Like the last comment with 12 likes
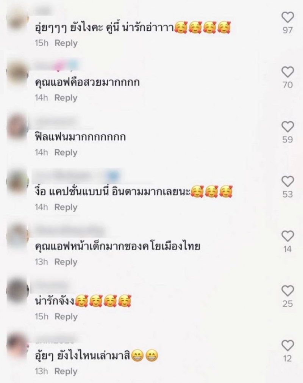303x383 pixels. pyautogui.click(x=287, y=345)
